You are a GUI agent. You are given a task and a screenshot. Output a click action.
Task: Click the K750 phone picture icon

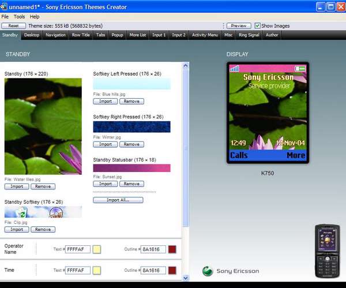(x=328, y=251)
